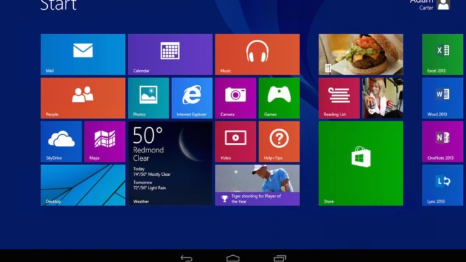Play content in the Video tile

pyautogui.click(x=235, y=142)
